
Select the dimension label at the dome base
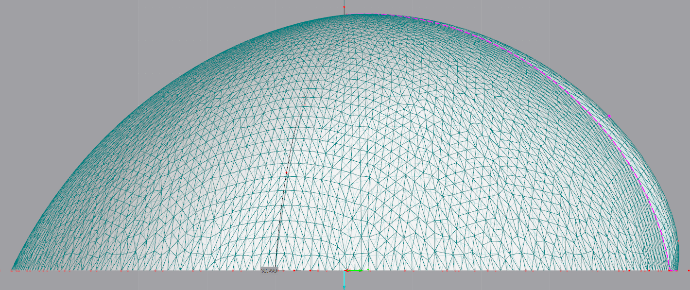pyautogui.click(x=269, y=271)
